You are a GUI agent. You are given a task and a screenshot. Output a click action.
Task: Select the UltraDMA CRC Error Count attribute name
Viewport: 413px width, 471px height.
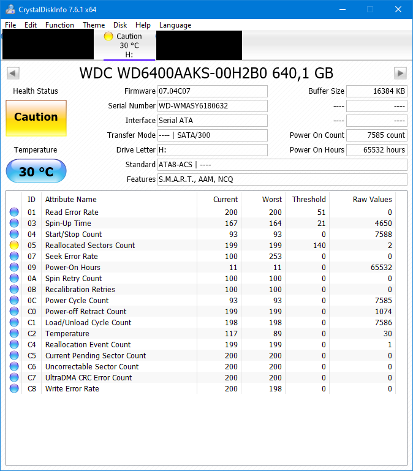coord(89,377)
